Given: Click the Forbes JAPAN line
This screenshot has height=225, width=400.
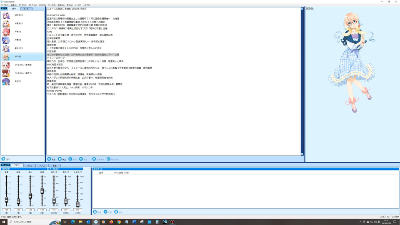Looking at the screenshot, I should pos(54,90).
